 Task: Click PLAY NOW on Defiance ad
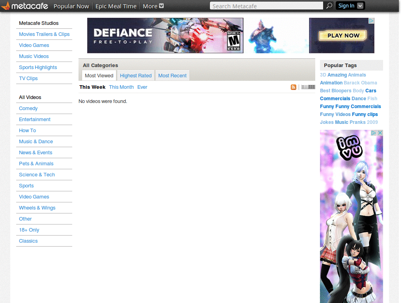coord(343,36)
